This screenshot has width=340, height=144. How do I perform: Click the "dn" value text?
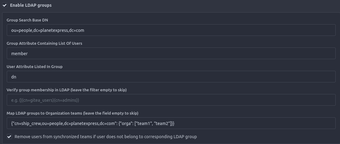point(14,77)
